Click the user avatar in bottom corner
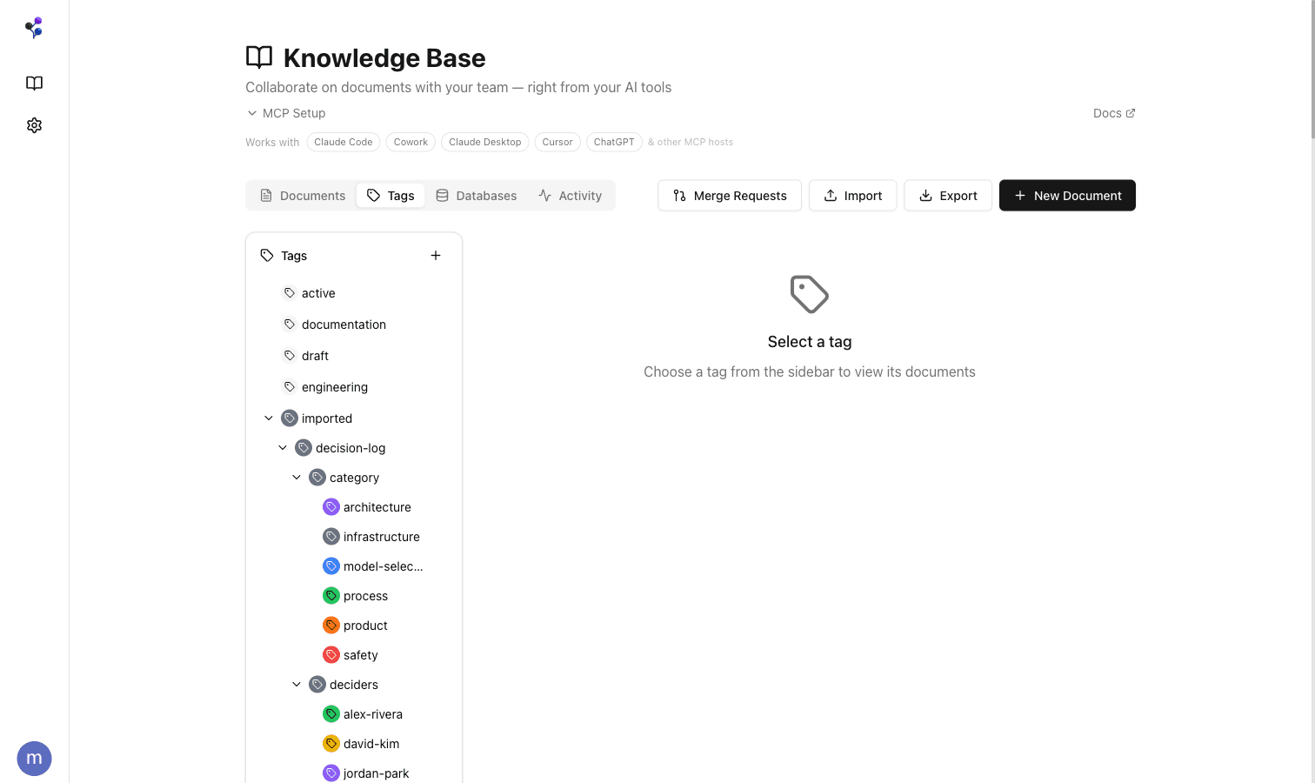The height and width of the screenshot is (783, 1315). 34,758
